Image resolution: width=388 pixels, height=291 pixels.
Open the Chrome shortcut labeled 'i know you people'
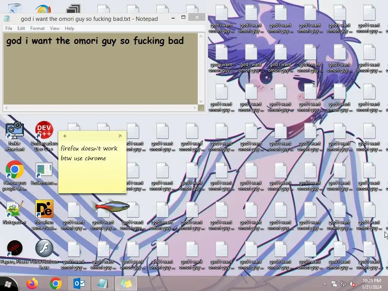click(15, 176)
